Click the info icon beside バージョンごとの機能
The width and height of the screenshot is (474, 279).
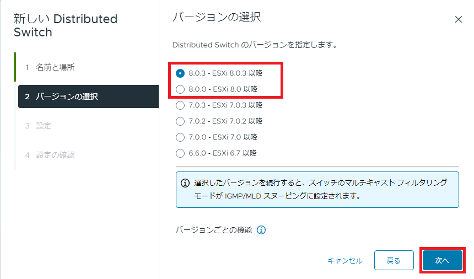(x=261, y=230)
